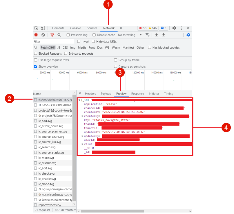Enable the Preserve log checkbox

click(68, 35)
